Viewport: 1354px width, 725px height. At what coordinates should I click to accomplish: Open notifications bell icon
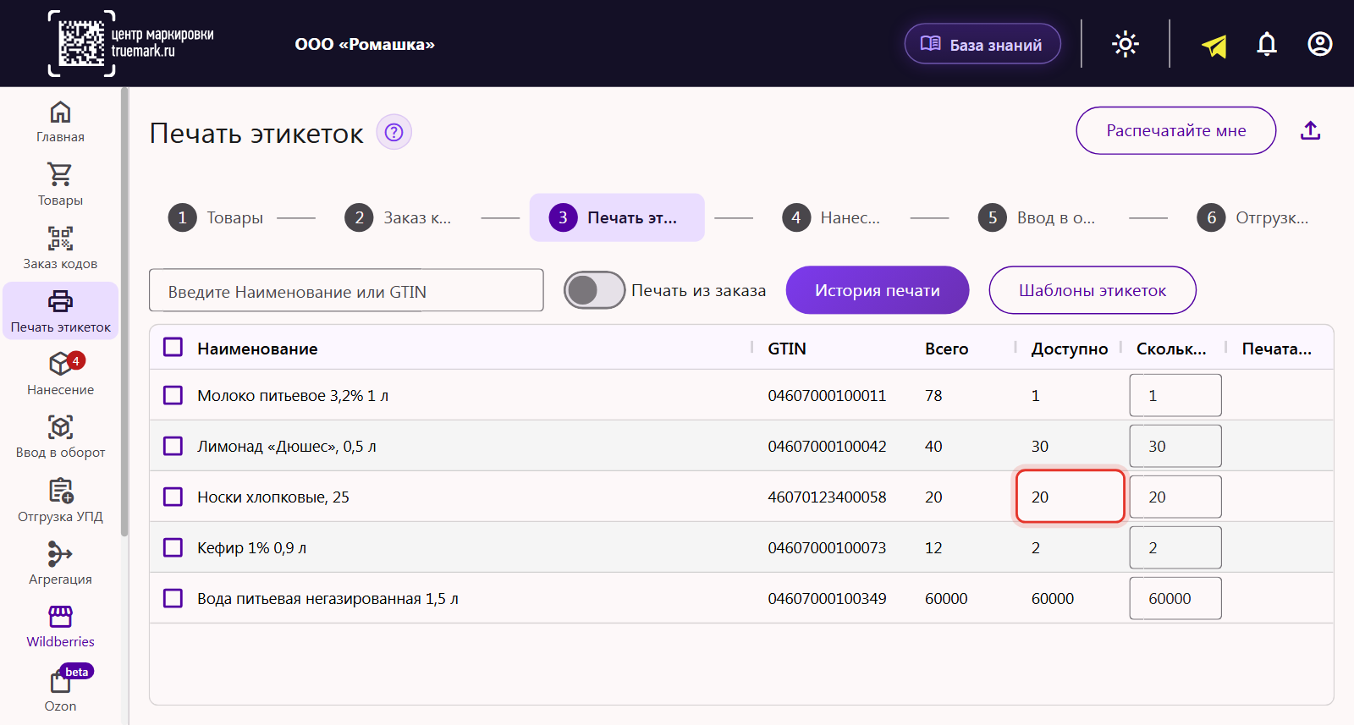(x=1267, y=44)
